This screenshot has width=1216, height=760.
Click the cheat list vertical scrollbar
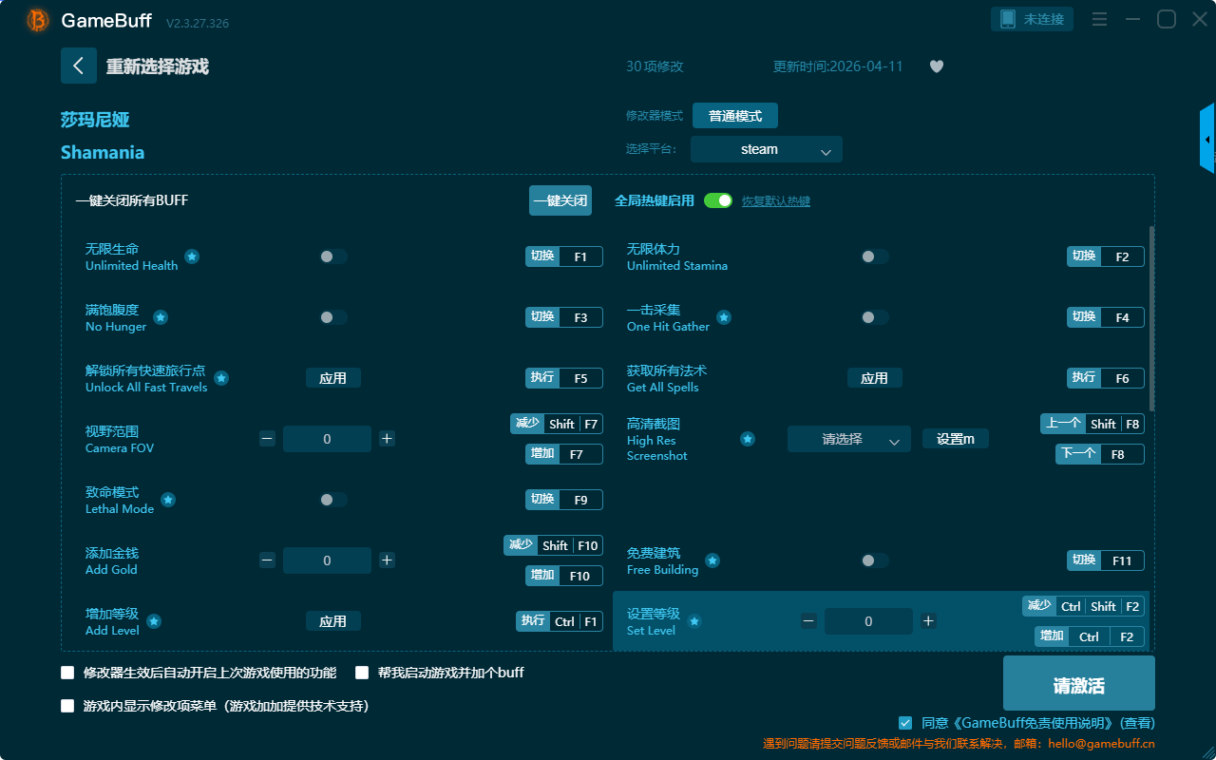coord(1152,318)
